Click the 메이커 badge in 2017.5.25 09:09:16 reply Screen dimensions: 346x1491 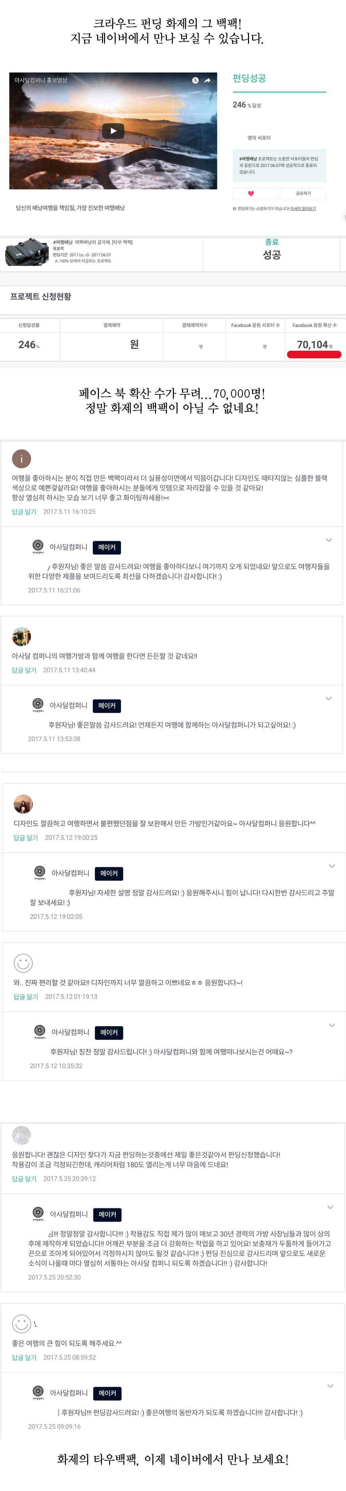click(x=107, y=1393)
